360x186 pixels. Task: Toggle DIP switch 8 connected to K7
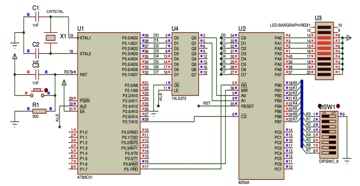point(329,153)
